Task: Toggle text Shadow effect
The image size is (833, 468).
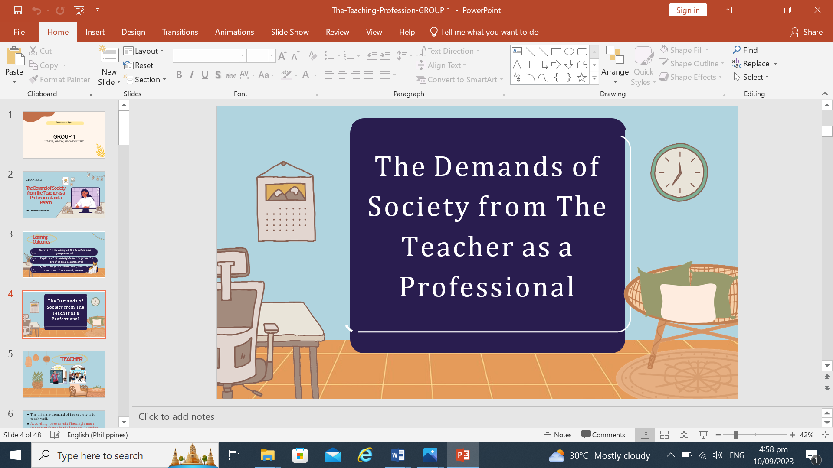Action: (x=218, y=75)
